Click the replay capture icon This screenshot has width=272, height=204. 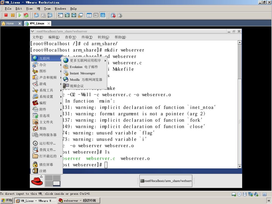(120, 15)
